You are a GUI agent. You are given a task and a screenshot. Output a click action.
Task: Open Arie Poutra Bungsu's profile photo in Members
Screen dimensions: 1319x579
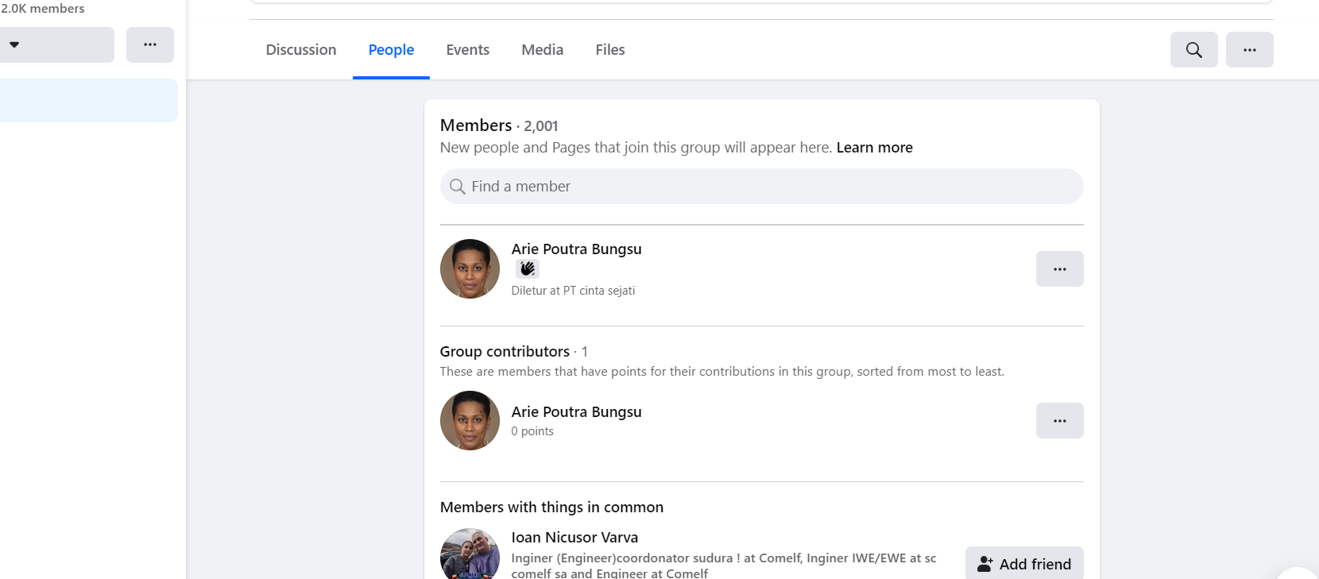[470, 268]
